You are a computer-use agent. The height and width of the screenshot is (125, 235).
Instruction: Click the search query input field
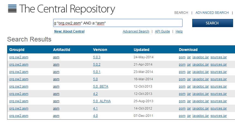(118, 23)
